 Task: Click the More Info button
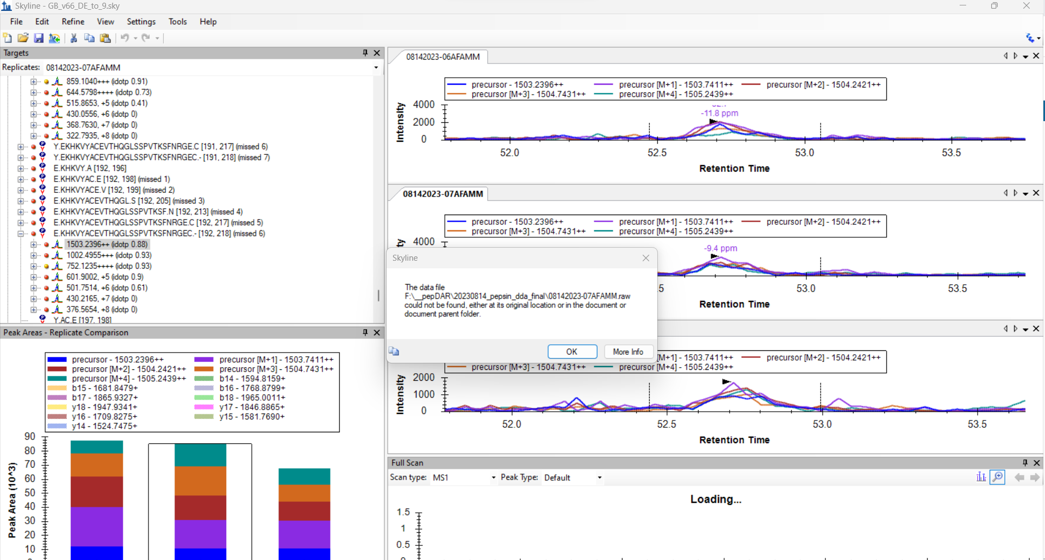(627, 352)
